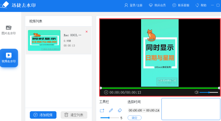Adjust the brush size slider
This screenshot has height=121, width=221.
tap(109, 117)
